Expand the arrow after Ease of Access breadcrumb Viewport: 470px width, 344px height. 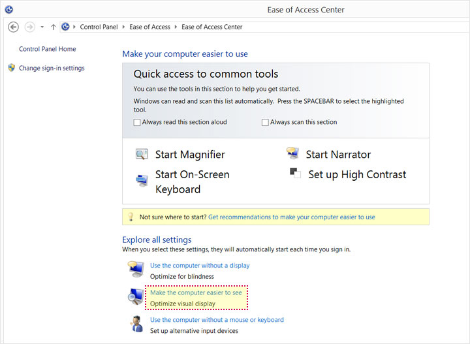tap(176, 27)
